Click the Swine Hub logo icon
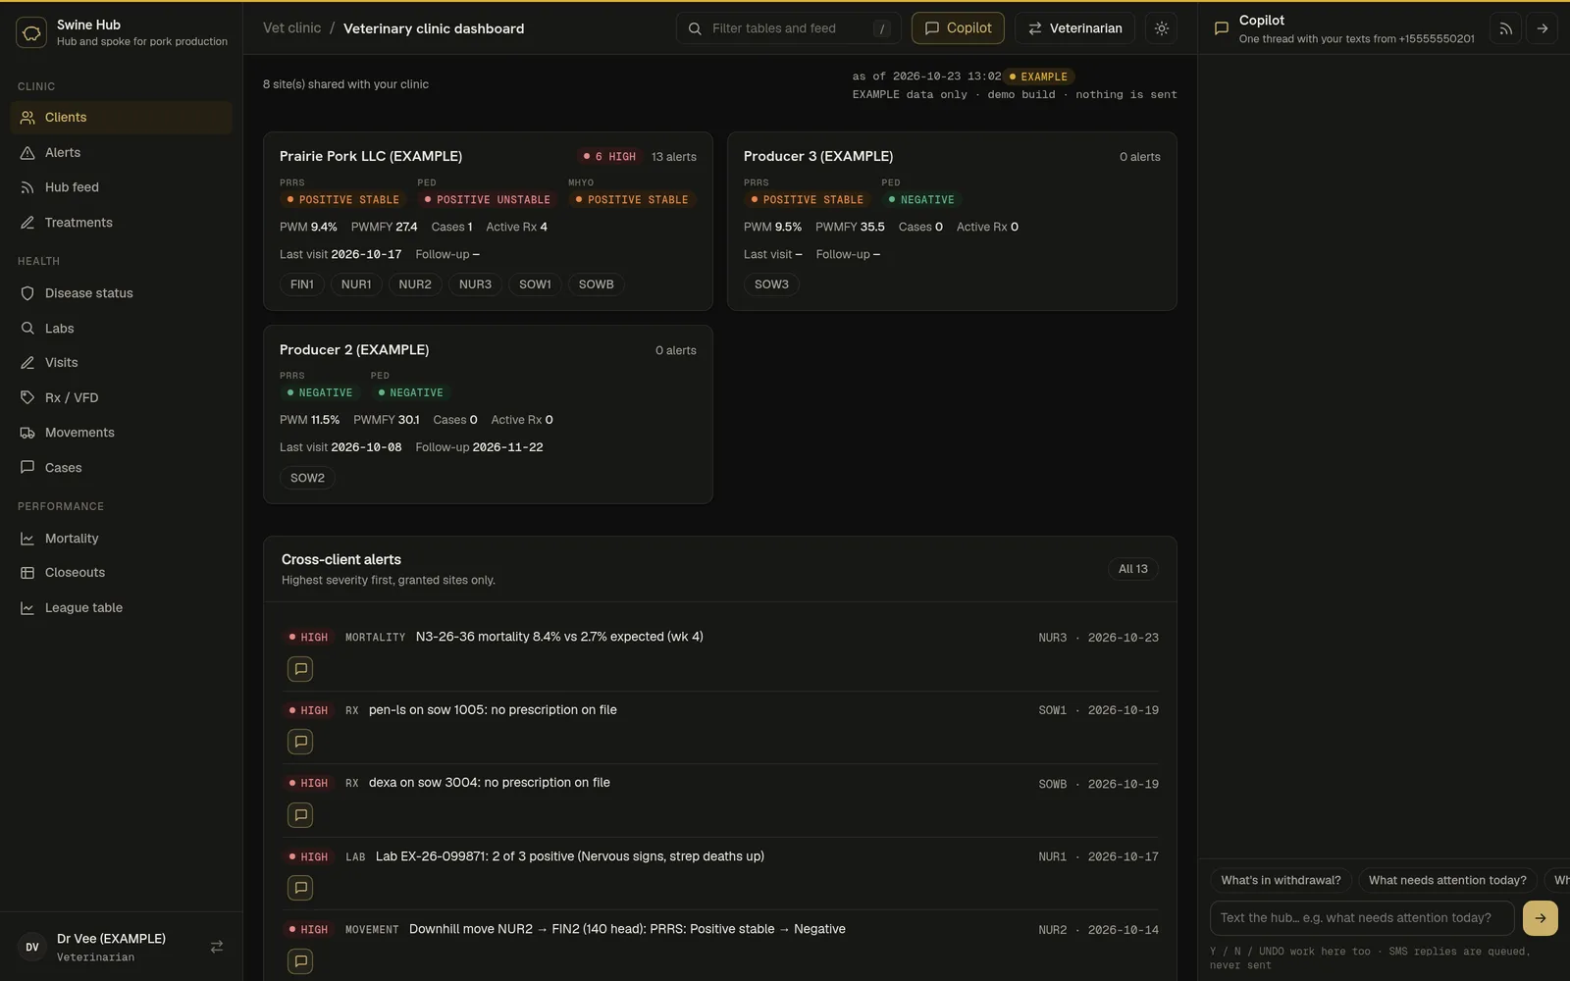This screenshot has height=981, width=1570. point(31,32)
